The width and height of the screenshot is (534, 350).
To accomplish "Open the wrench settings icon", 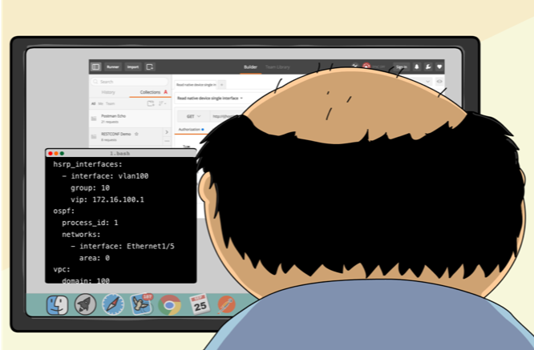I will point(428,67).
